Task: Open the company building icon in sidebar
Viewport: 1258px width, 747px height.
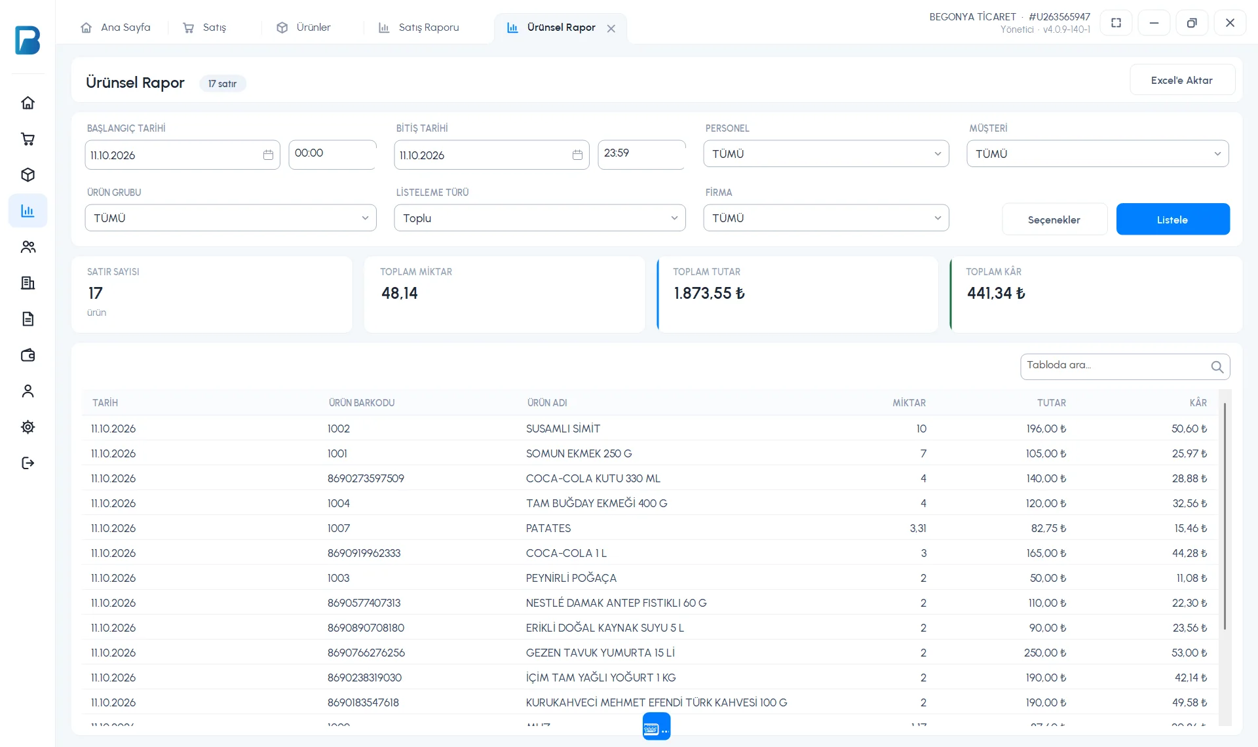Action: (x=28, y=283)
